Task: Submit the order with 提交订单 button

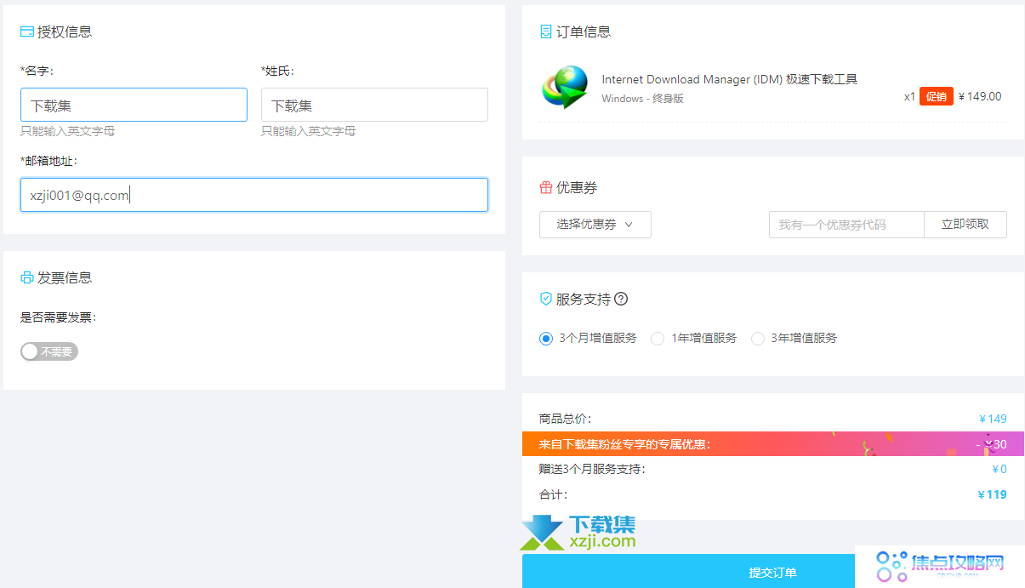Action: pyautogui.click(x=773, y=571)
